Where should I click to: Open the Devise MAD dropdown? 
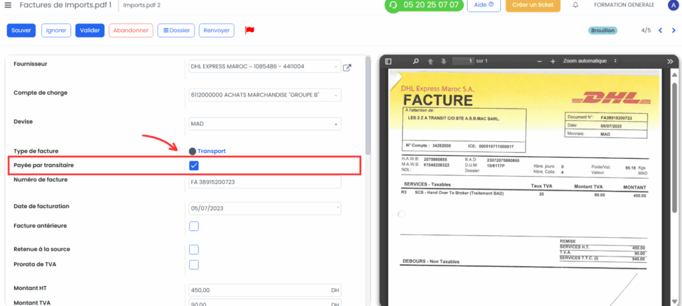(264, 124)
